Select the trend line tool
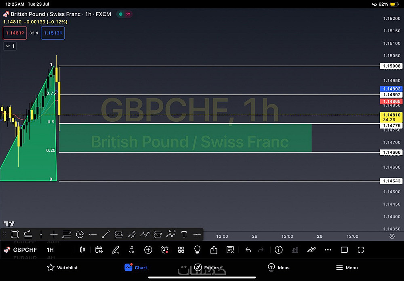Screen dimensions: 404x281 click(x=105, y=235)
